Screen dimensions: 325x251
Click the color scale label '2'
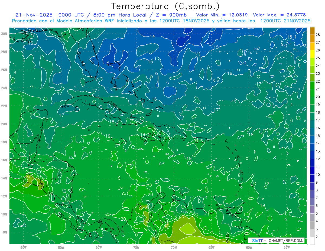(x=317, y=237)
